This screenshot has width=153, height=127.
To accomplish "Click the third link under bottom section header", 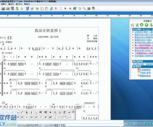I will [145, 76].
